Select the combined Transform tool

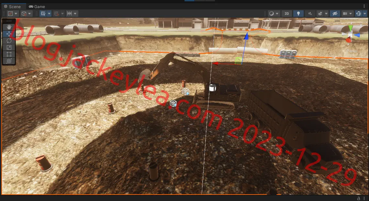[9, 61]
